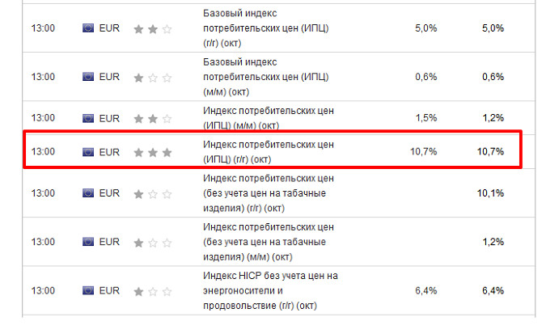Open the highlighted Индекс потребительских цен (г/г) event
Image resolution: width=546 pixels, height=334 pixels.
pyautogui.click(x=267, y=151)
